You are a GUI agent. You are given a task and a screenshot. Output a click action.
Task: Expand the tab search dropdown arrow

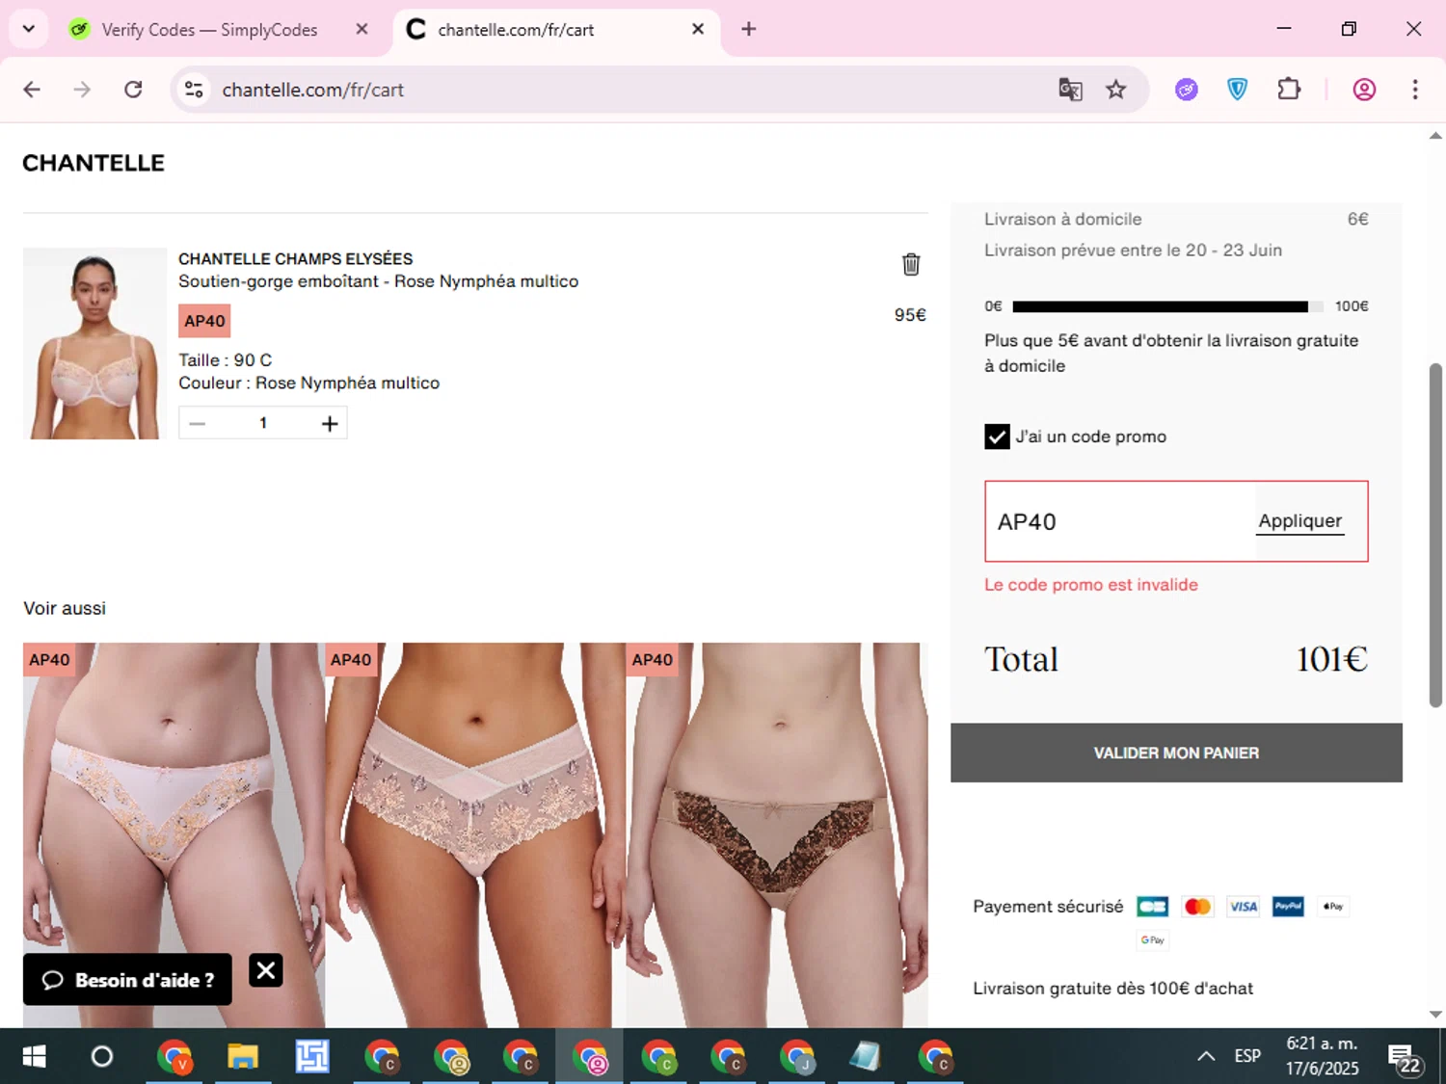point(29,29)
